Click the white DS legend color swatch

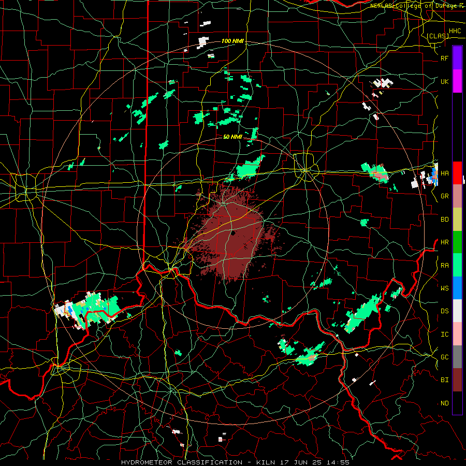(x=457, y=311)
